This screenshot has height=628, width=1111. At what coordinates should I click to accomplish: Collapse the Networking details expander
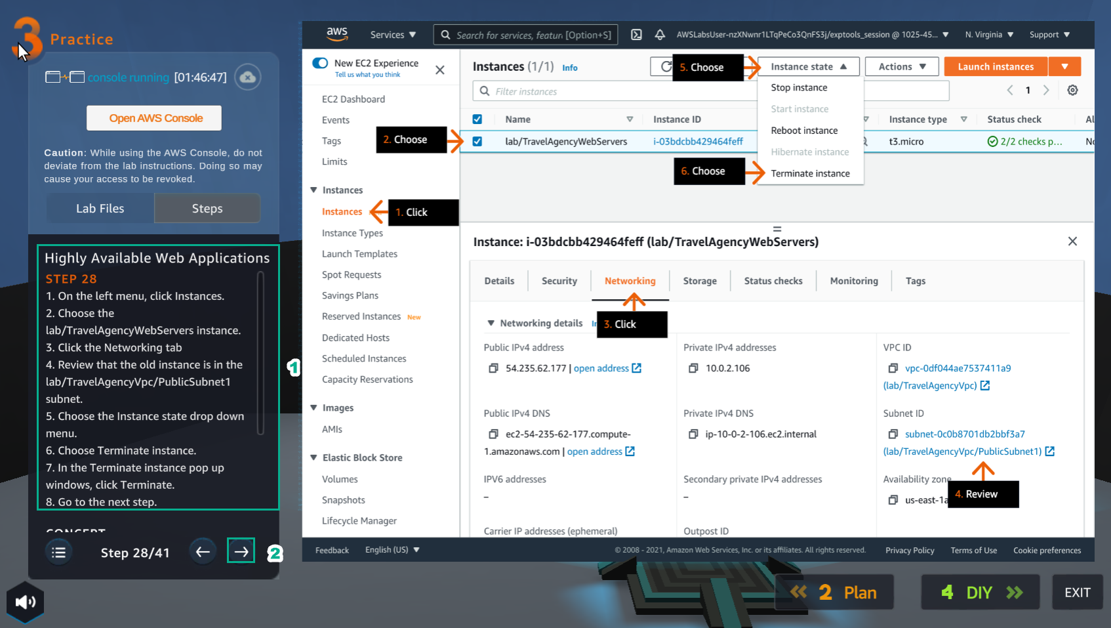(x=491, y=324)
